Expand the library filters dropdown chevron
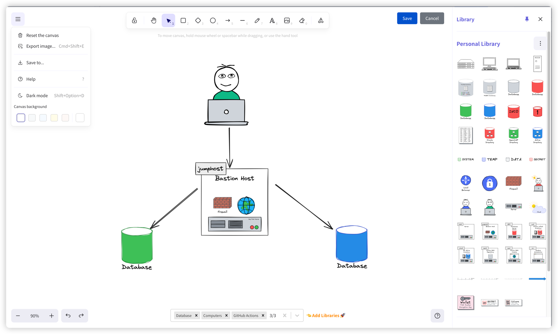Screen dimensions: 558x334 [297, 315]
